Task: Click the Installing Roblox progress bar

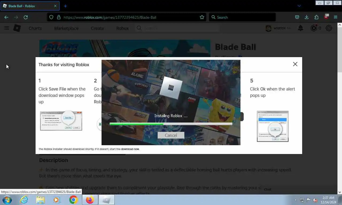Action: point(171,124)
